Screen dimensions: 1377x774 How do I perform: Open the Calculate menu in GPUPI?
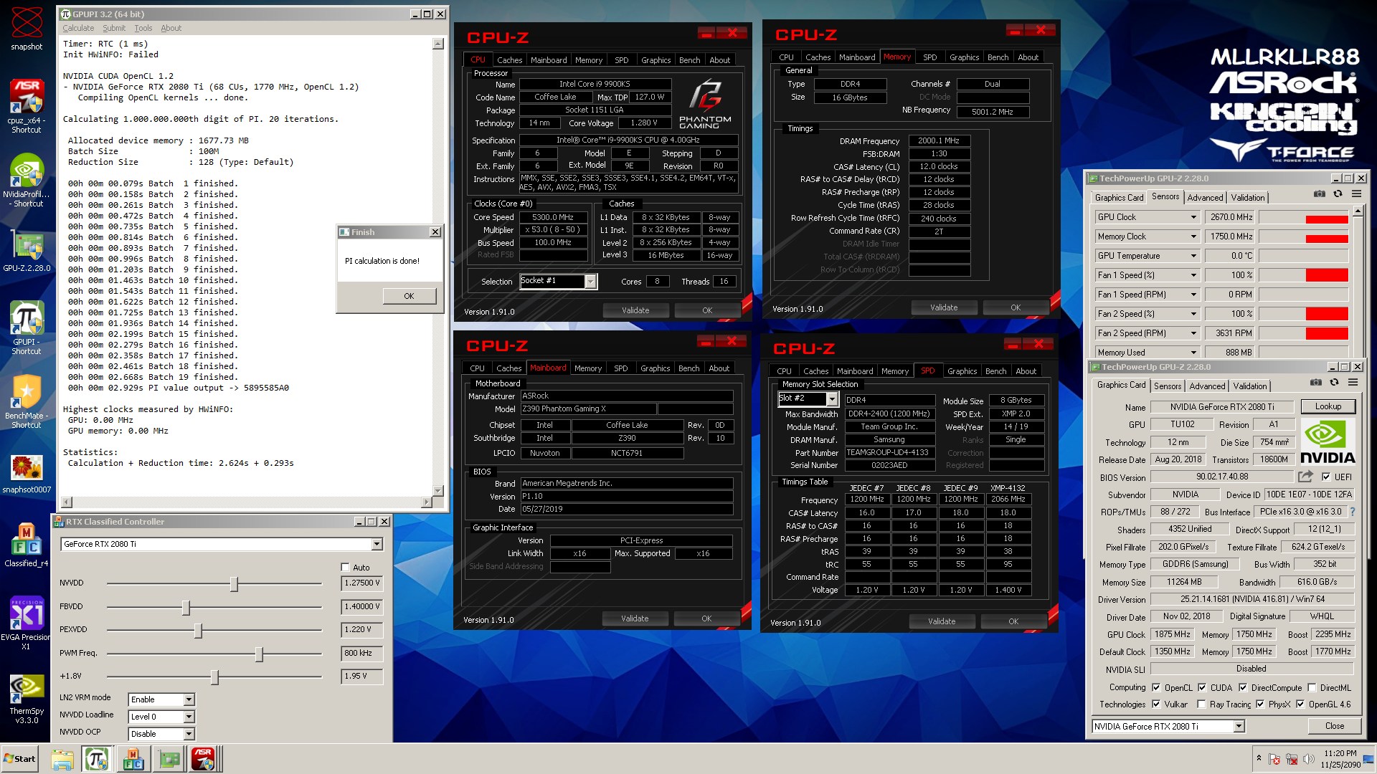click(78, 28)
